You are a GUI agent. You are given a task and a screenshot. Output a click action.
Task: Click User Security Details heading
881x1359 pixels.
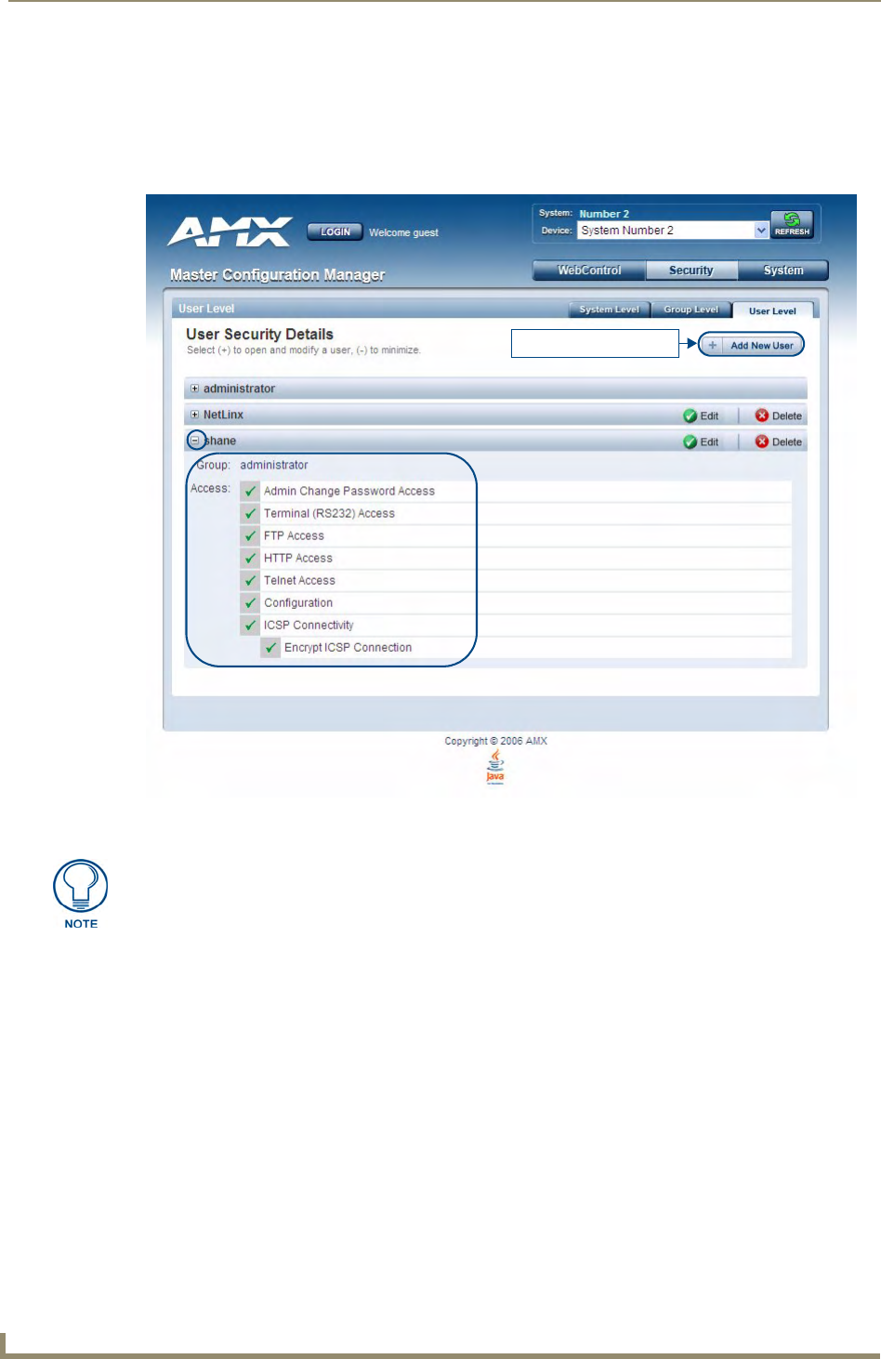259,334
